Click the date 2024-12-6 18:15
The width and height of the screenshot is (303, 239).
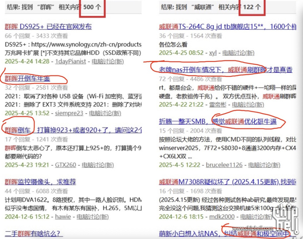(181, 216)
